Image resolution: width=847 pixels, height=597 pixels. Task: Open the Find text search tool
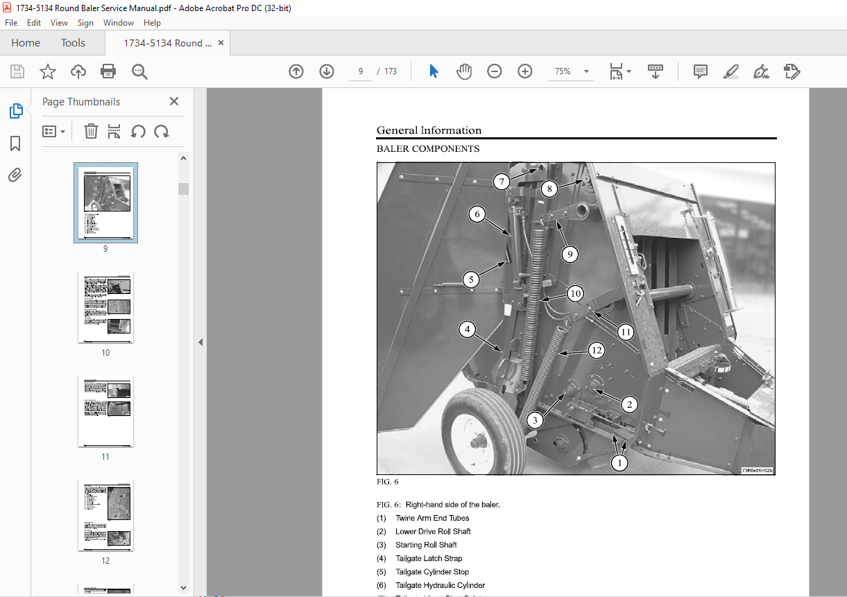click(139, 71)
